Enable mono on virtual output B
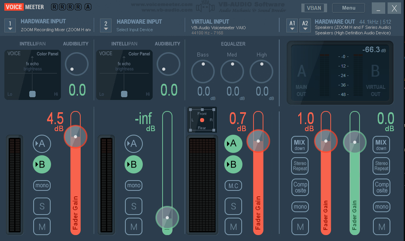The width and height of the screenshot is (405, 241). point(382,207)
